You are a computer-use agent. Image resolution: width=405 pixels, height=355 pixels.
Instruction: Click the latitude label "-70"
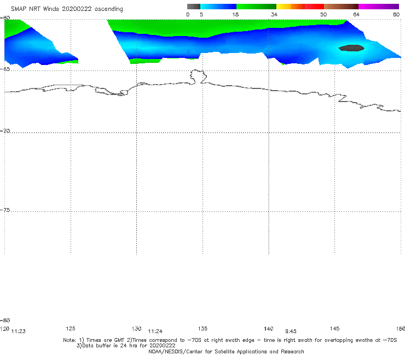tap(5, 131)
